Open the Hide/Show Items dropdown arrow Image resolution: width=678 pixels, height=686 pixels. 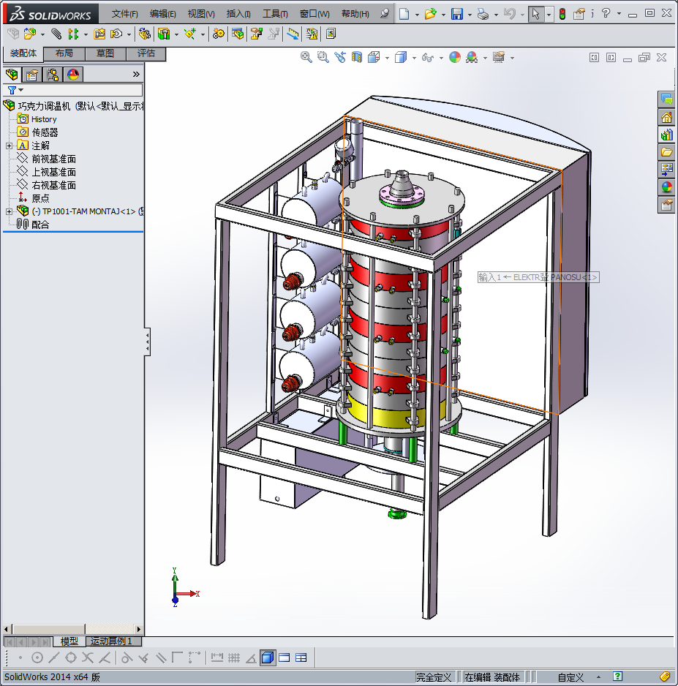441,58
